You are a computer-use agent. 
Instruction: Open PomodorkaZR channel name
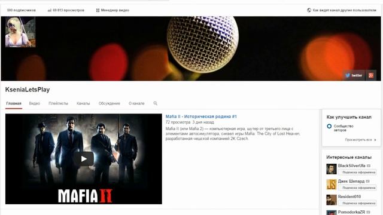point(351,212)
